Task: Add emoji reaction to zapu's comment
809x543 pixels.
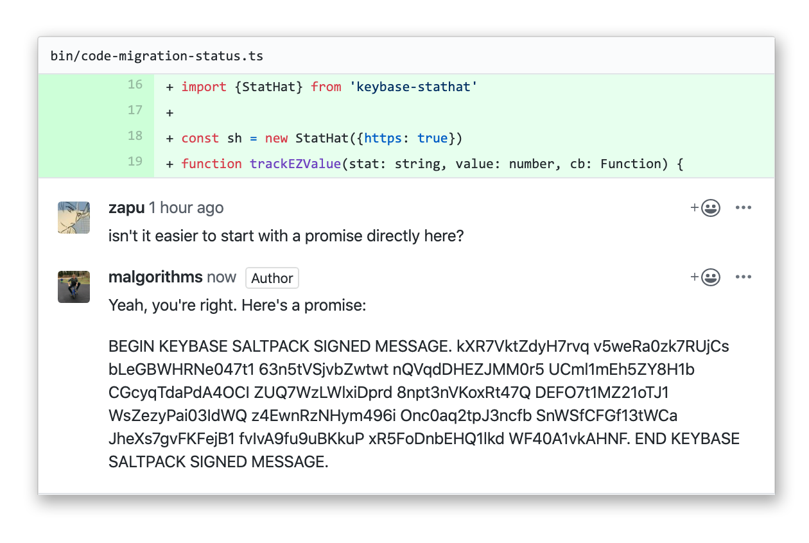Action: (x=705, y=208)
